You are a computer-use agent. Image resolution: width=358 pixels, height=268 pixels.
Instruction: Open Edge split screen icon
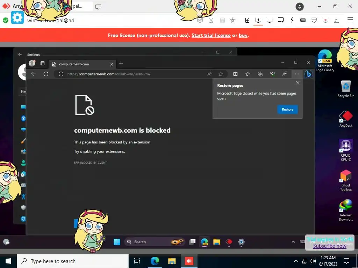[x=235, y=74]
